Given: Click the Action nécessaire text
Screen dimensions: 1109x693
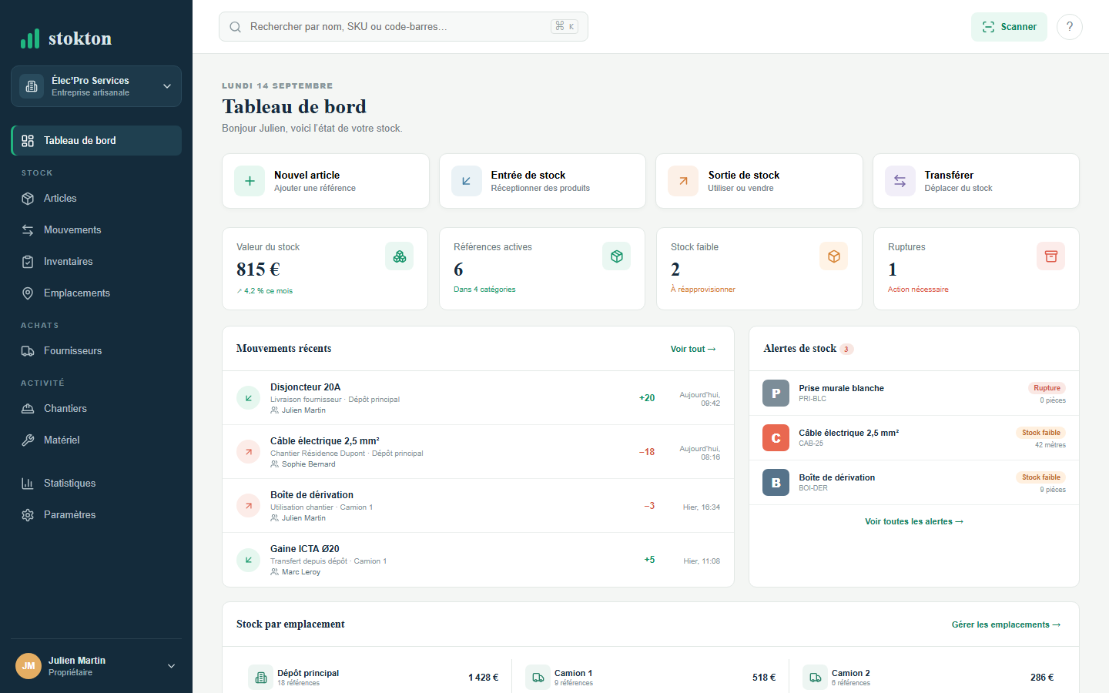Looking at the screenshot, I should pos(918,290).
